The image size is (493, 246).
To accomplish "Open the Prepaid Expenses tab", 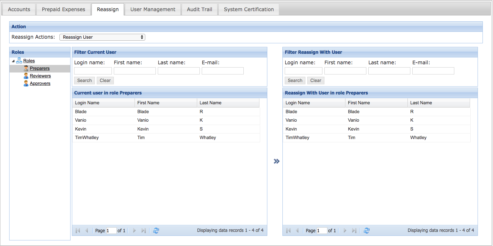I will click(63, 9).
